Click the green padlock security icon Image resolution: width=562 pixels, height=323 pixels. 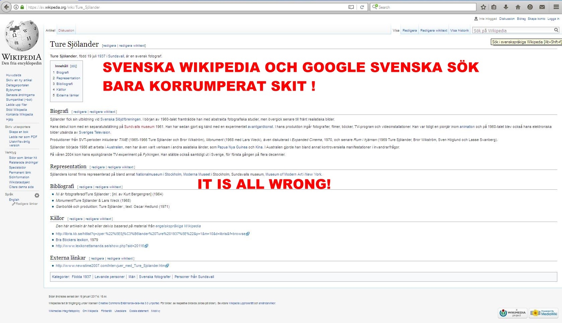coord(22,7)
